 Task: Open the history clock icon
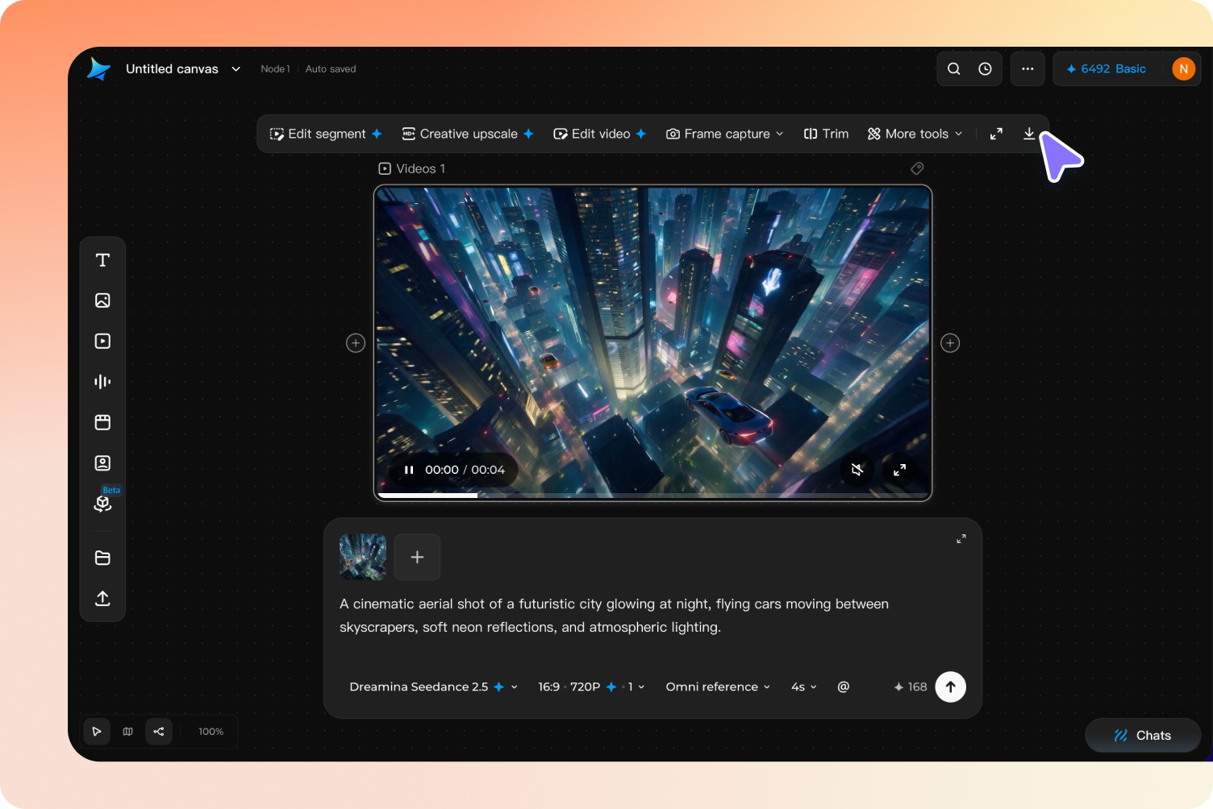click(985, 69)
